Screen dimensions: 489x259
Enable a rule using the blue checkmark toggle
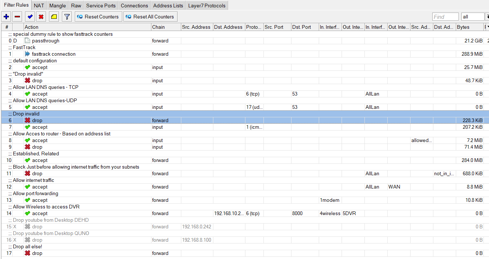tap(30, 17)
